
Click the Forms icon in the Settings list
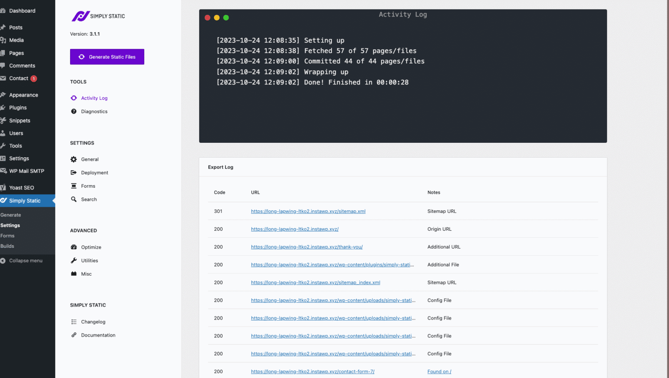click(x=74, y=186)
